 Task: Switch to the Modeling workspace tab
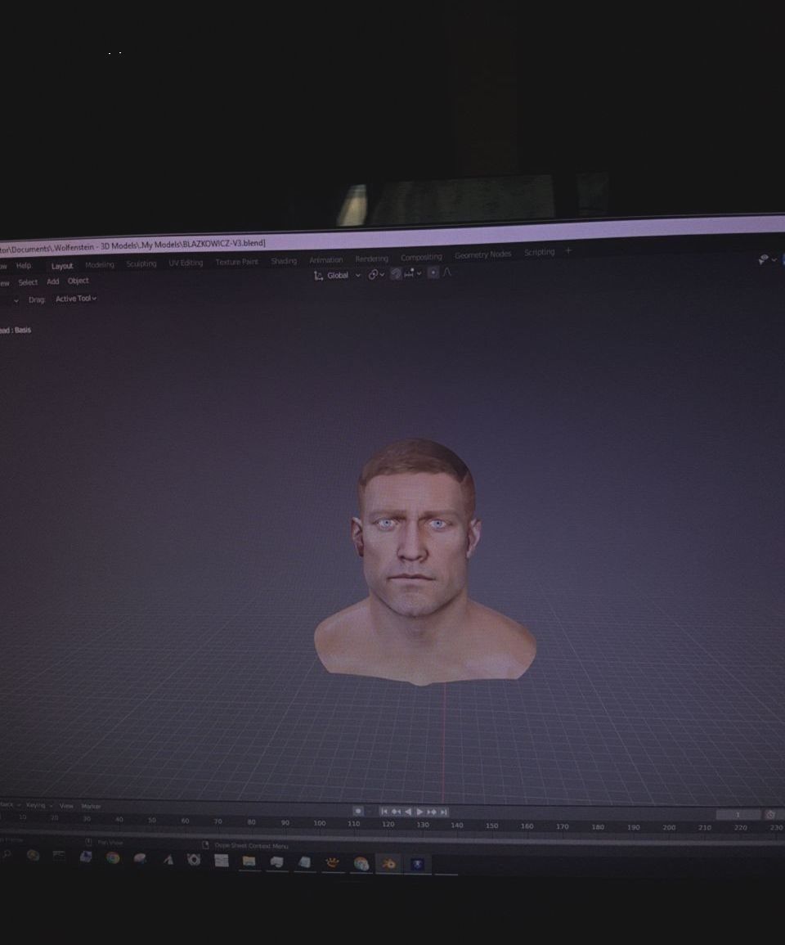tap(100, 264)
